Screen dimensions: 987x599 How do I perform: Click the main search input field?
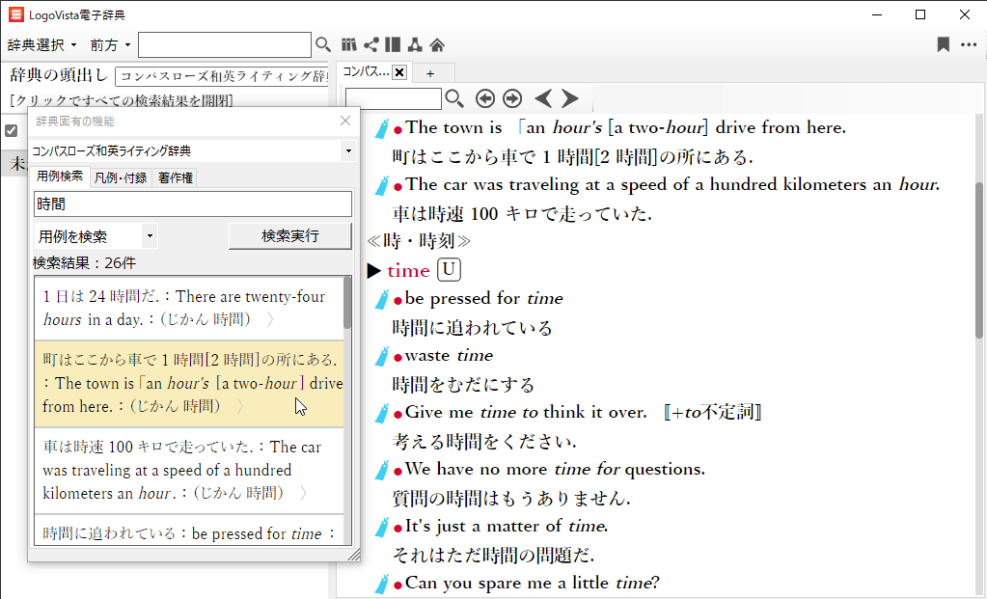225,44
